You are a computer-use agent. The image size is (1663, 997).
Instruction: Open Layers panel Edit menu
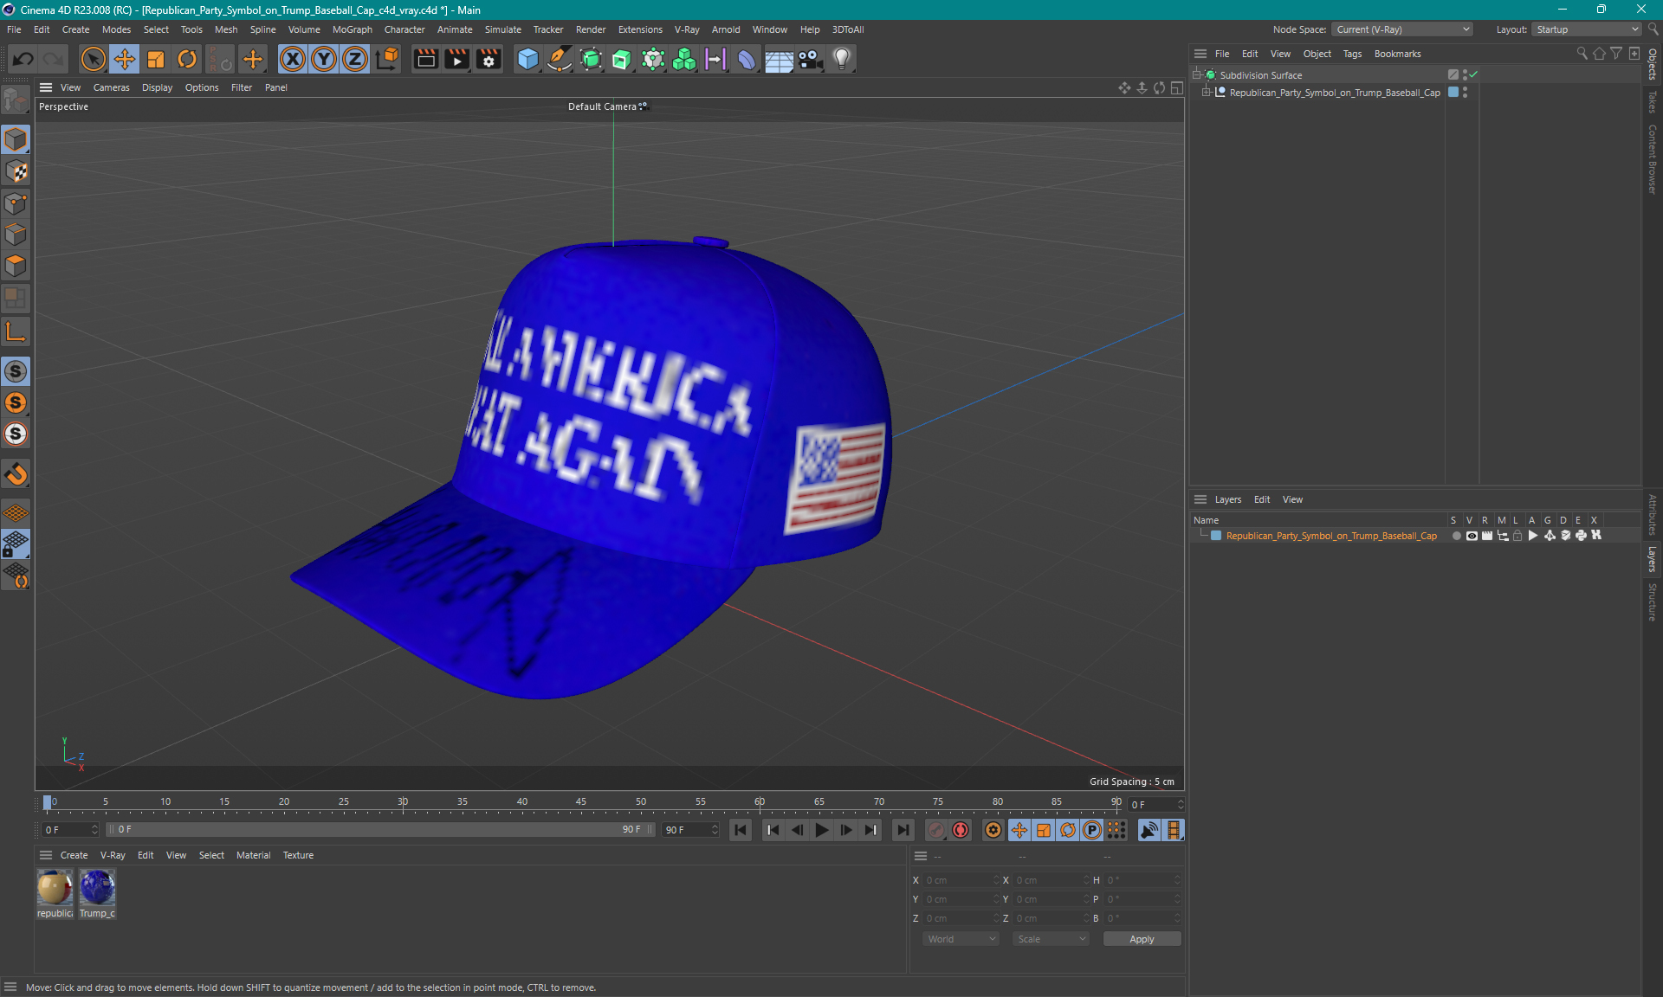point(1262,499)
